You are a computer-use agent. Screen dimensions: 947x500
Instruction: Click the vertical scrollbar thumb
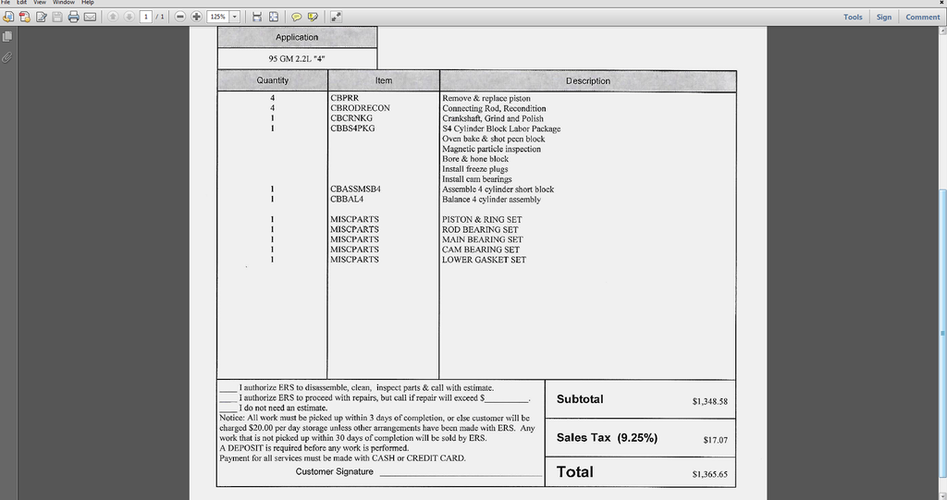click(x=942, y=332)
